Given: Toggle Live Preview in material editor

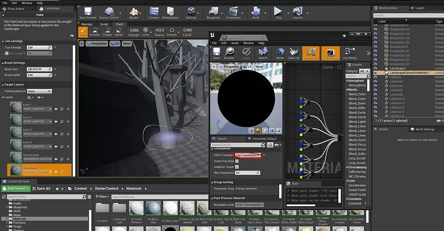Looking at the screenshot, I should [x=330, y=53].
